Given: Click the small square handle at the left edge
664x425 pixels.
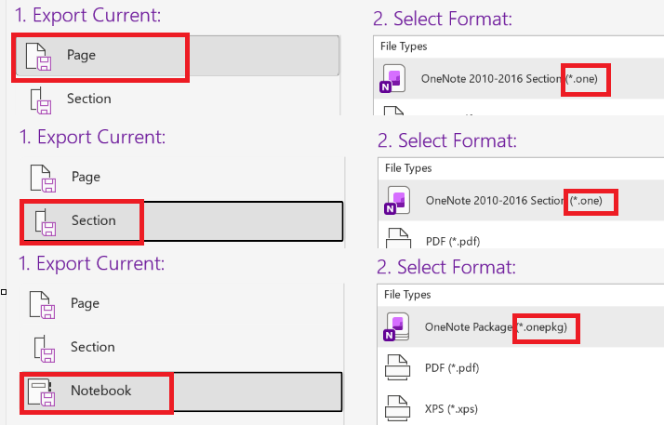Looking at the screenshot, I should 4,292.
